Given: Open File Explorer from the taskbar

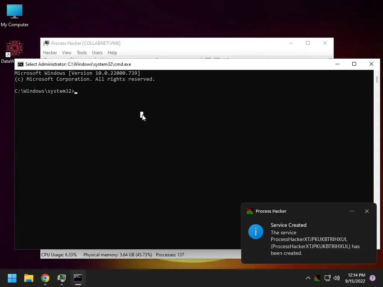Looking at the screenshot, I should pyautogui.click(x=28, y=278).
